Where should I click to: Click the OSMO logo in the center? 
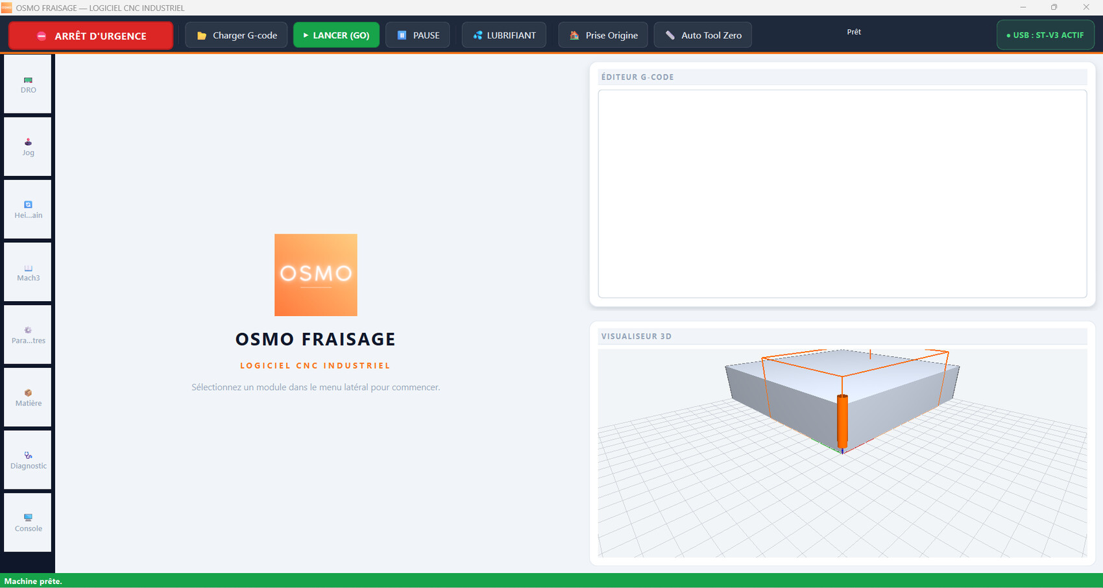pos(316,275)
